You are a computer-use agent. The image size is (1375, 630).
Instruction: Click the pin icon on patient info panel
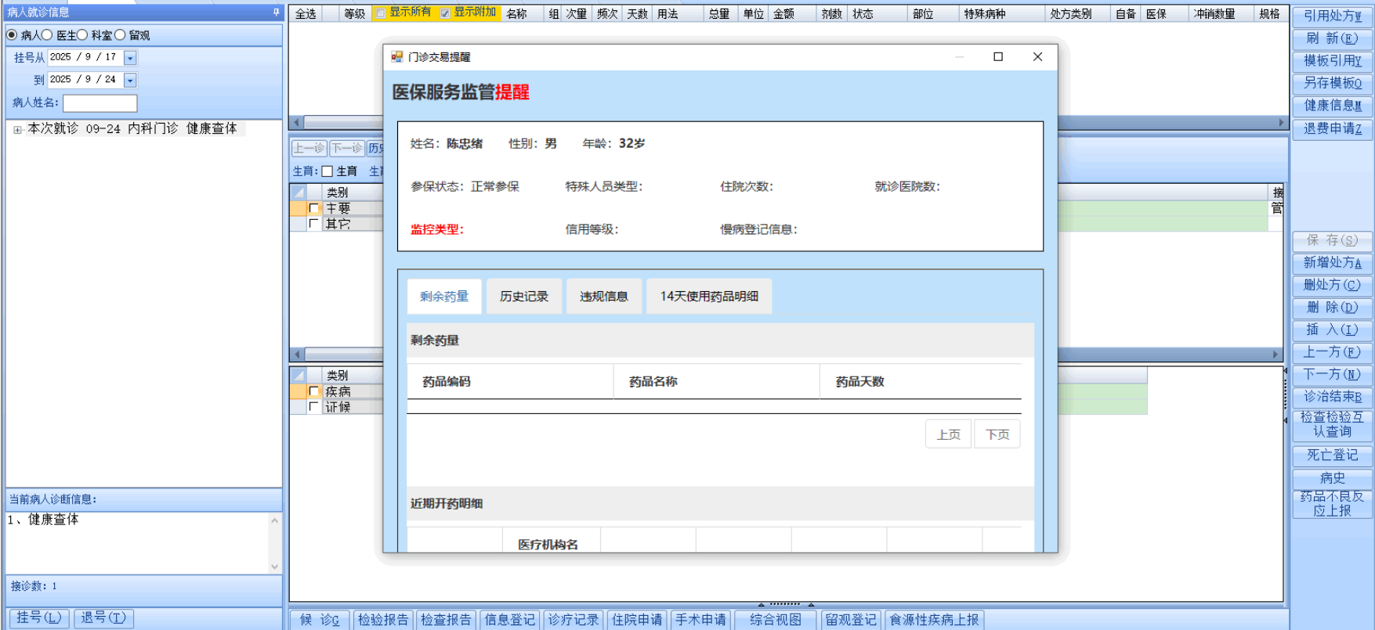pyautogui.click(x=276, y=13)
